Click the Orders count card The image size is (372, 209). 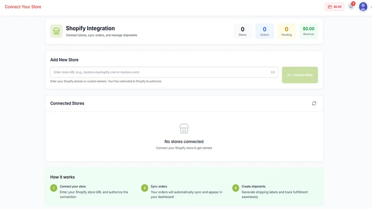(265, 31)
